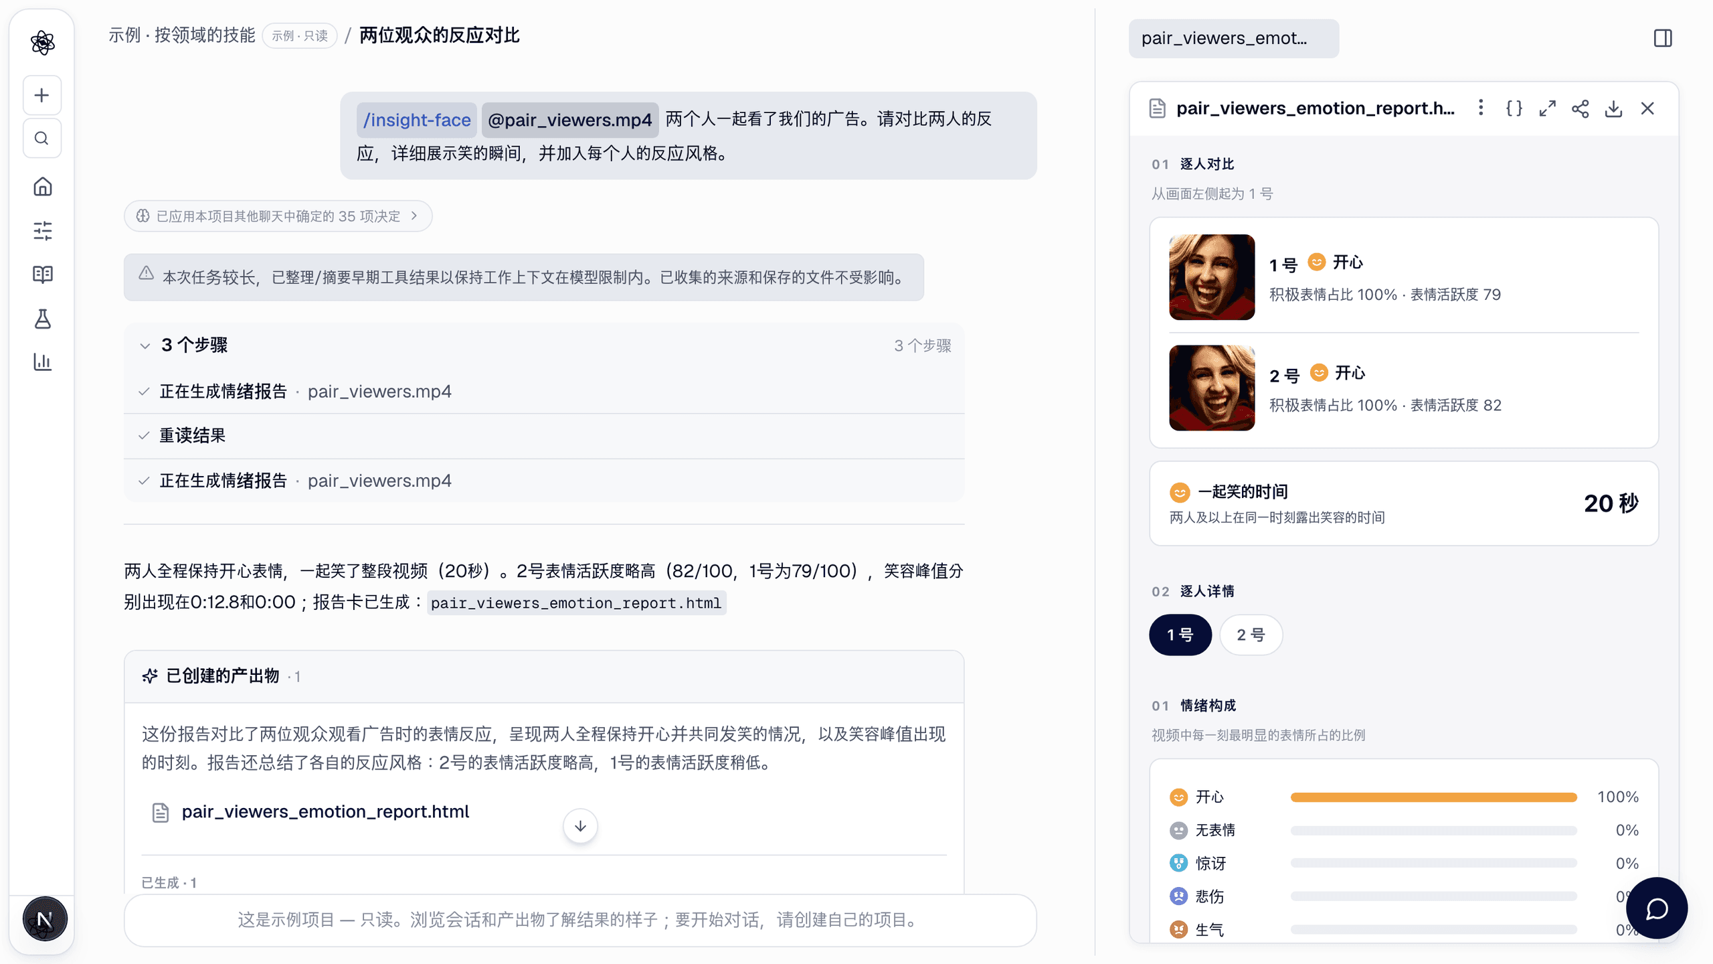Open the search icon in sidebar
The height and width of the screenshot is (964, 1713).
pyautogui.click(x=42, y=139)
